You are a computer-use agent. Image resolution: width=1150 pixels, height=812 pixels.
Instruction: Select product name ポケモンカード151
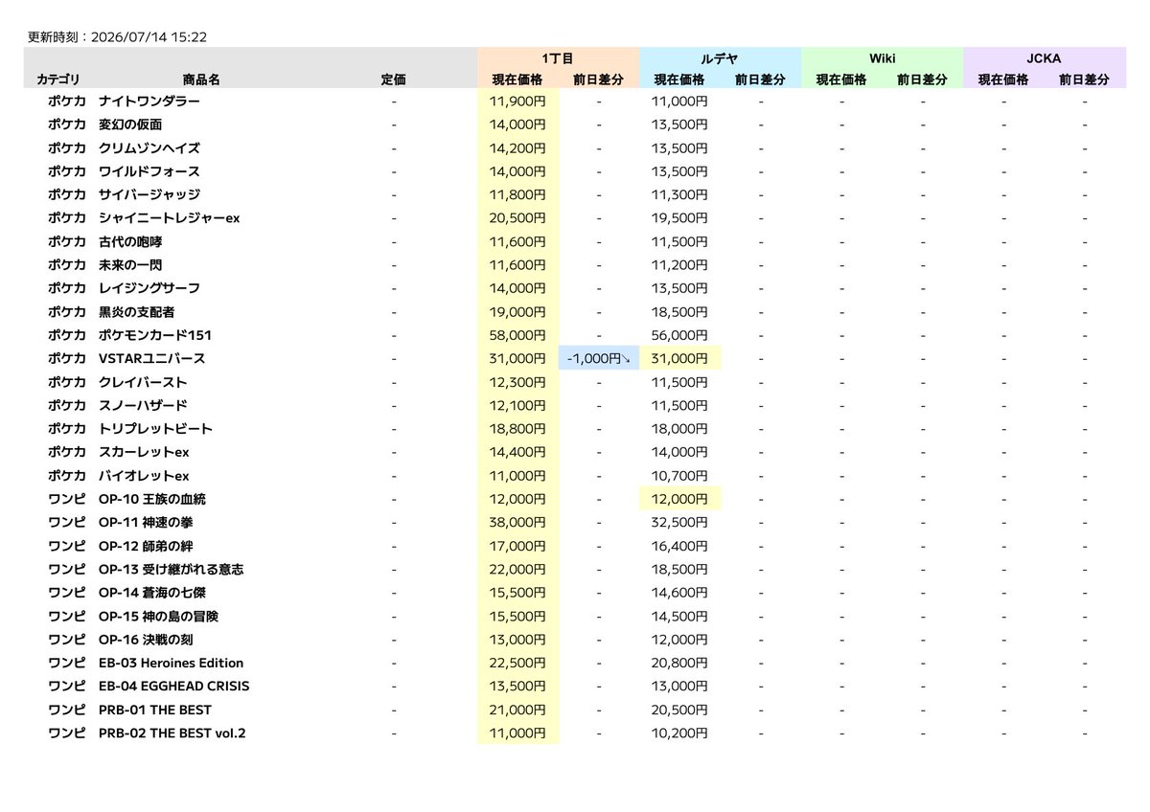(x=155, y=335)
